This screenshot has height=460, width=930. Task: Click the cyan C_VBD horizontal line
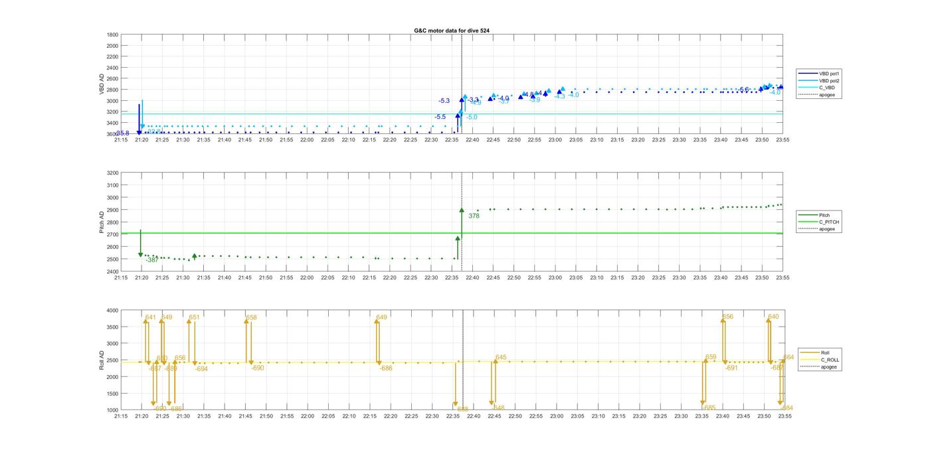(x=452, y=114)
